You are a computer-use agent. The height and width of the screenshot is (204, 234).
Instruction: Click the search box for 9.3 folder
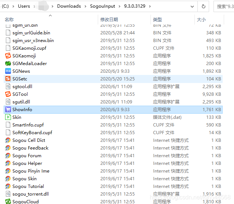point(224,7)
